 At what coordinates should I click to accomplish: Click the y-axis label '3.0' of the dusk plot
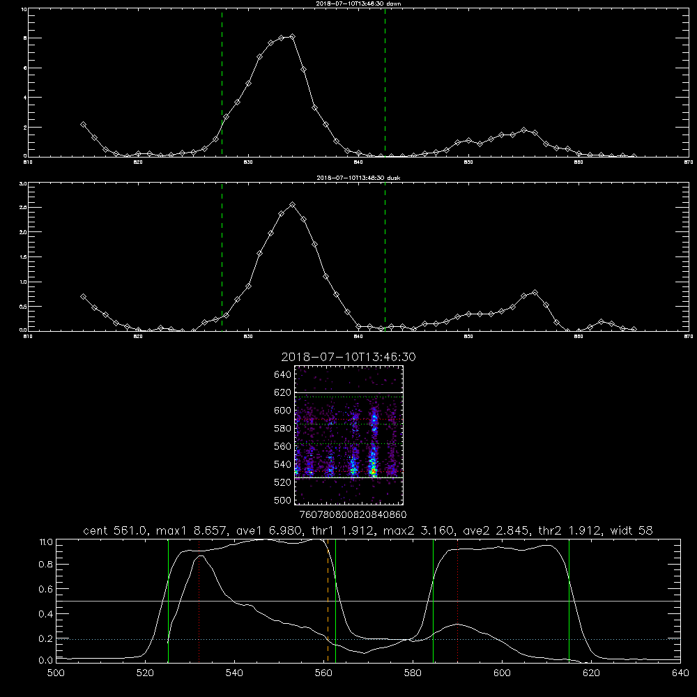[24, 183]
